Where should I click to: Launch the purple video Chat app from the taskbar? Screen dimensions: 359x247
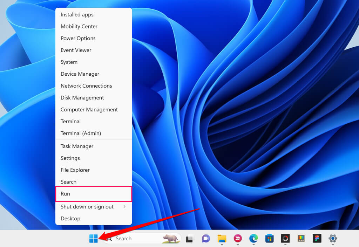coord(206,239)
